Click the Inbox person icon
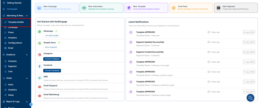Screen dimensions: 259x108 pyautogui.click(x=5, y=85)
